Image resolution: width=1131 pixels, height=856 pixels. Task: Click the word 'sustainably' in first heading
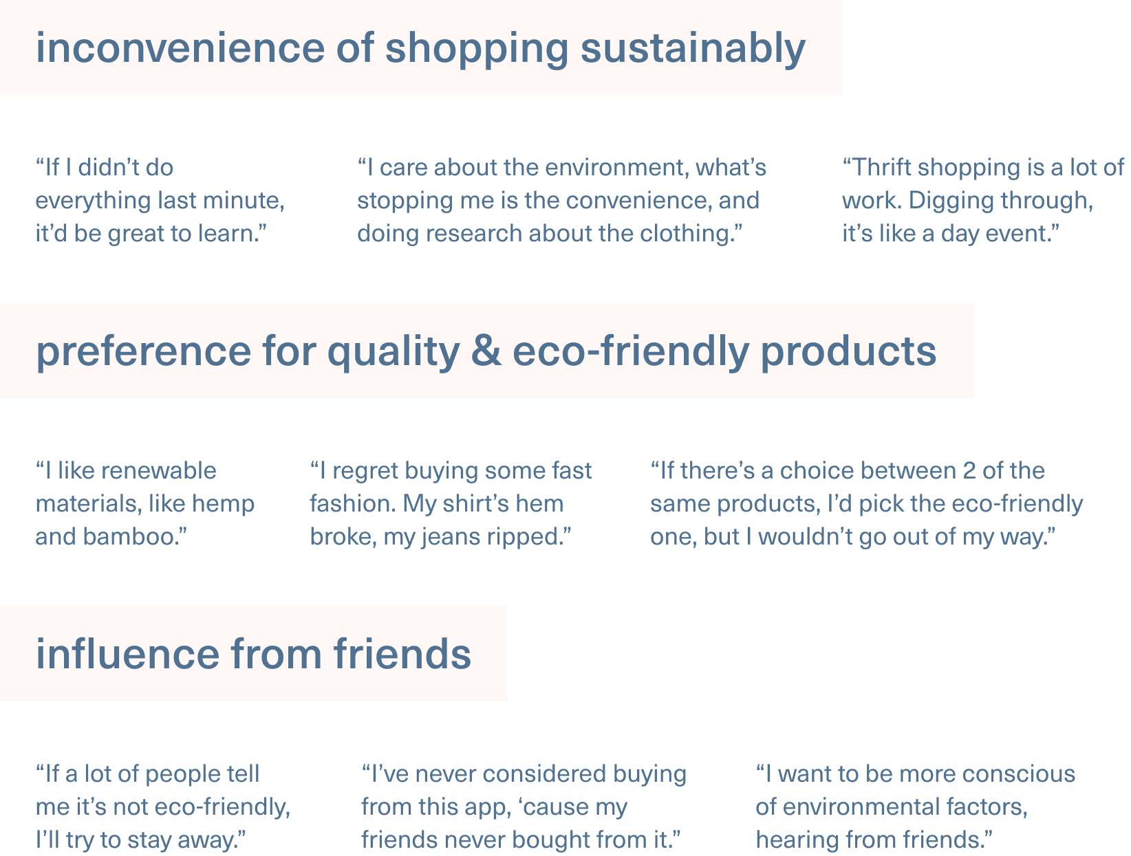[x=693, y=49]
